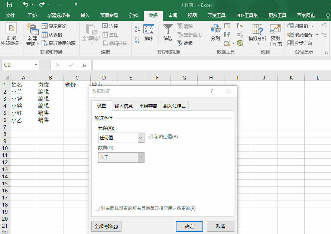Open Get External Data menu

(12, 35)
